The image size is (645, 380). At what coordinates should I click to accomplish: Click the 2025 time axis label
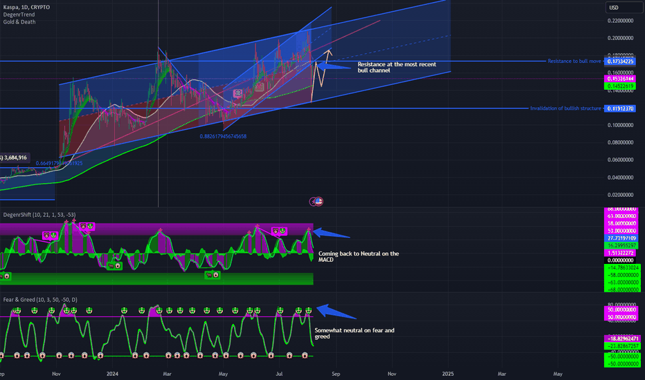click(448, 374)
